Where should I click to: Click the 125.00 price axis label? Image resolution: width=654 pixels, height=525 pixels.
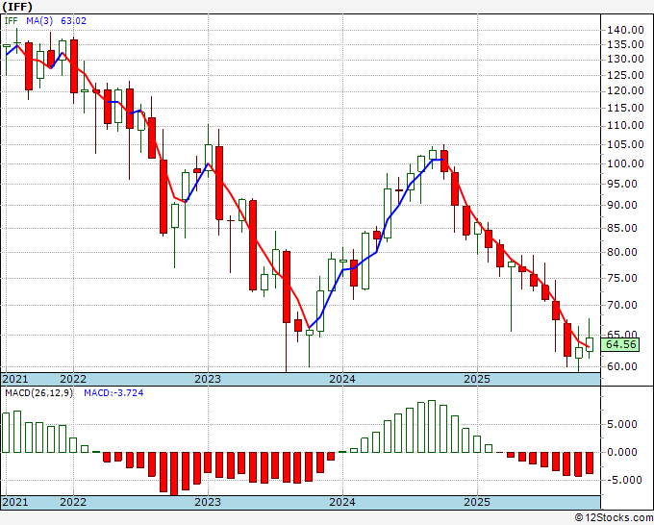pos(625,75)
